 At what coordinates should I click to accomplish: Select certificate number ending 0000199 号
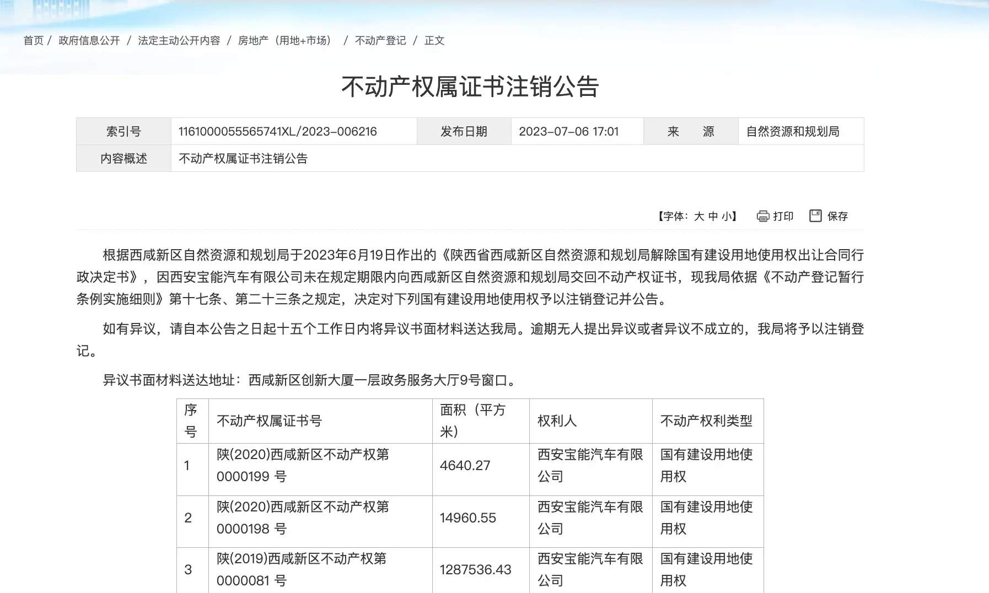[x=303, y=466]
